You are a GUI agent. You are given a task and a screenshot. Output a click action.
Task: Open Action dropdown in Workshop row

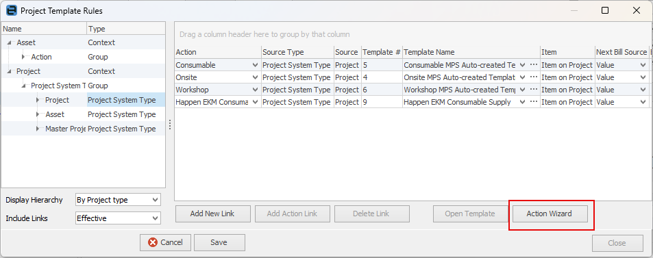[x=255, y=90]
